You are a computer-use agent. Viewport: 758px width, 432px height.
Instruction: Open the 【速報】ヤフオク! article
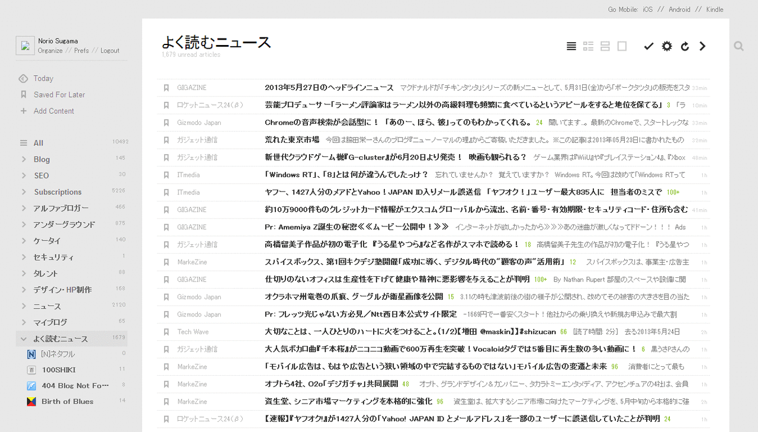coord(462,419)
